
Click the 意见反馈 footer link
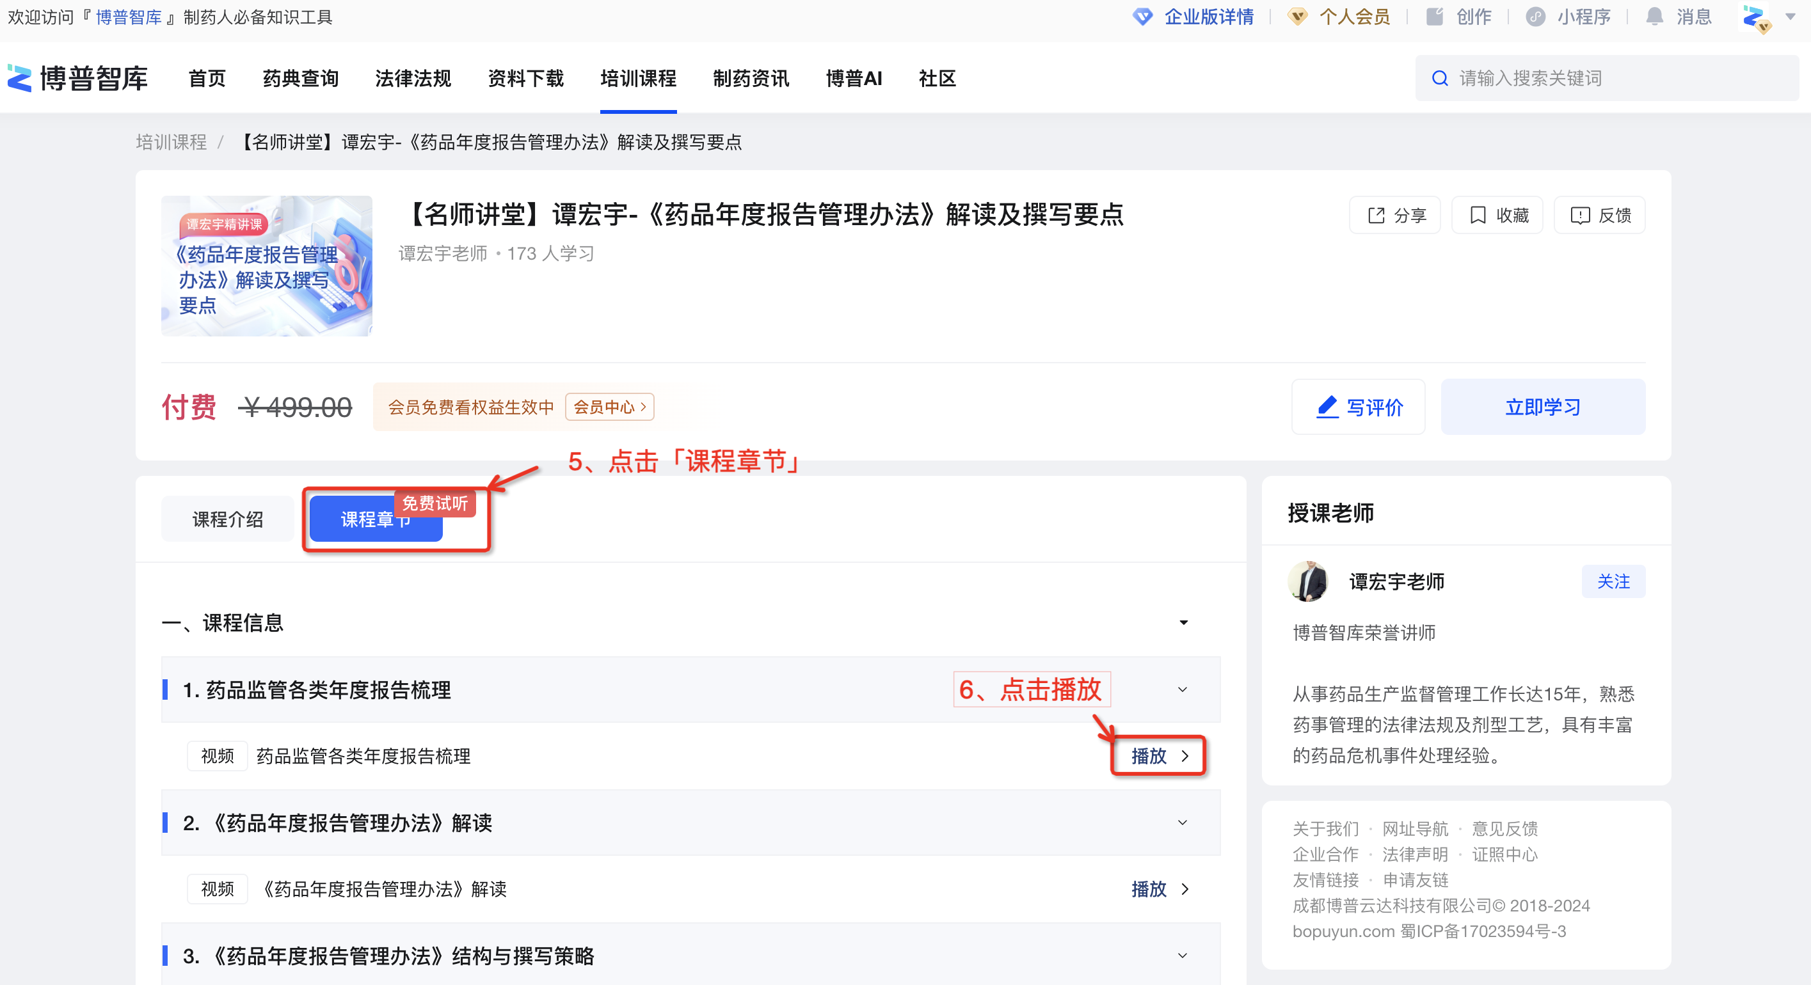click(x=1504, y=829)
